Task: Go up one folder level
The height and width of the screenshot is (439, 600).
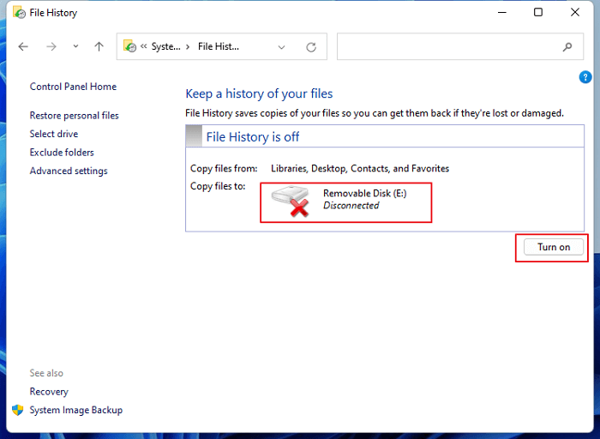Action: (x=99, y=47)
